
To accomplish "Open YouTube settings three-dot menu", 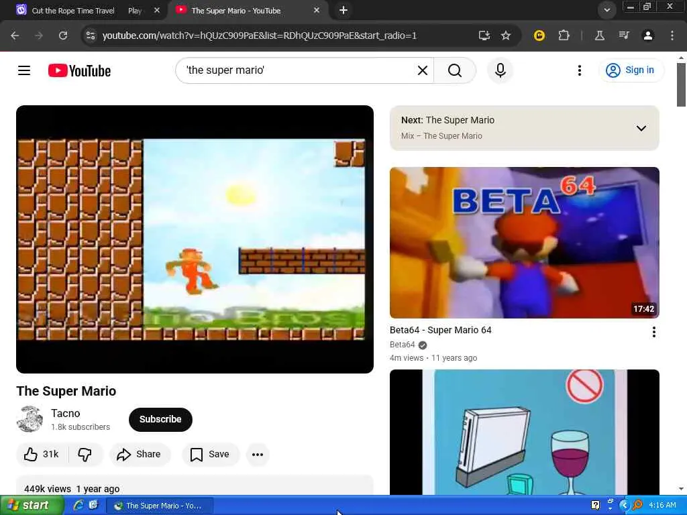I will pyautogui.click(x=579, y=70).
